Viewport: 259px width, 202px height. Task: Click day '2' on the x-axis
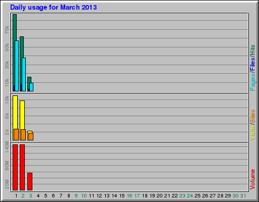coord(23,196)
